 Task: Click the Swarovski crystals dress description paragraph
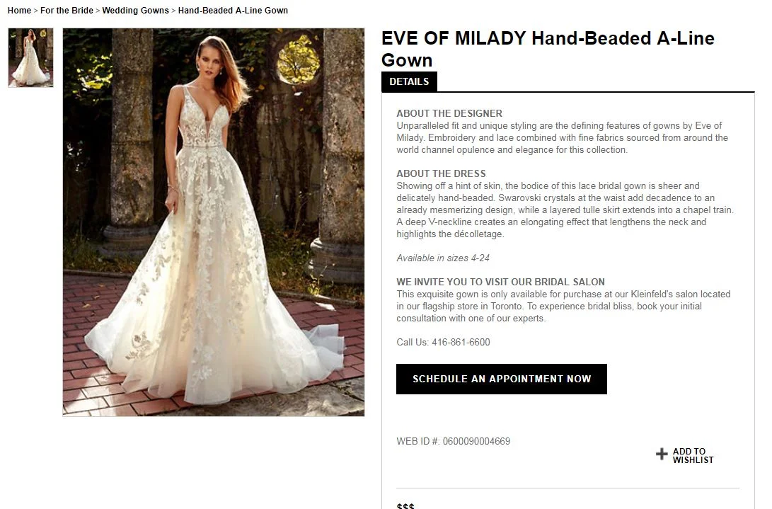tap(565, 210)
